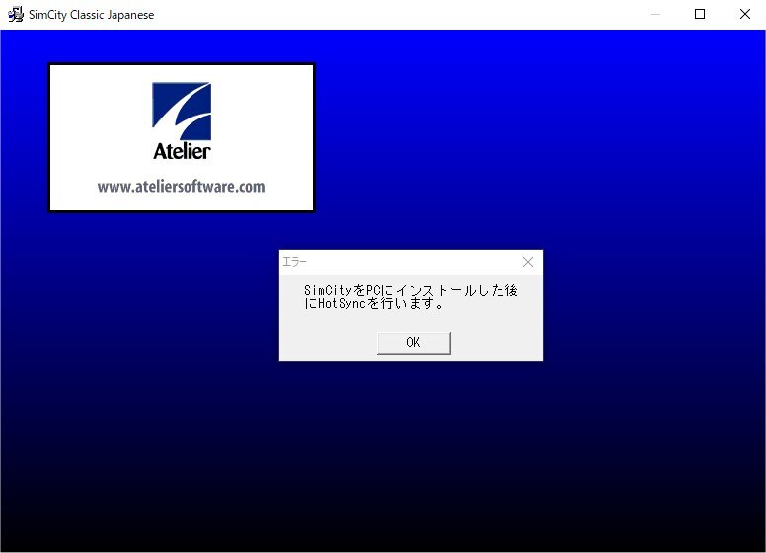This screenshot has width=766, height=553.
Task: Click the Atelier logo image
Action: (182, 120)
